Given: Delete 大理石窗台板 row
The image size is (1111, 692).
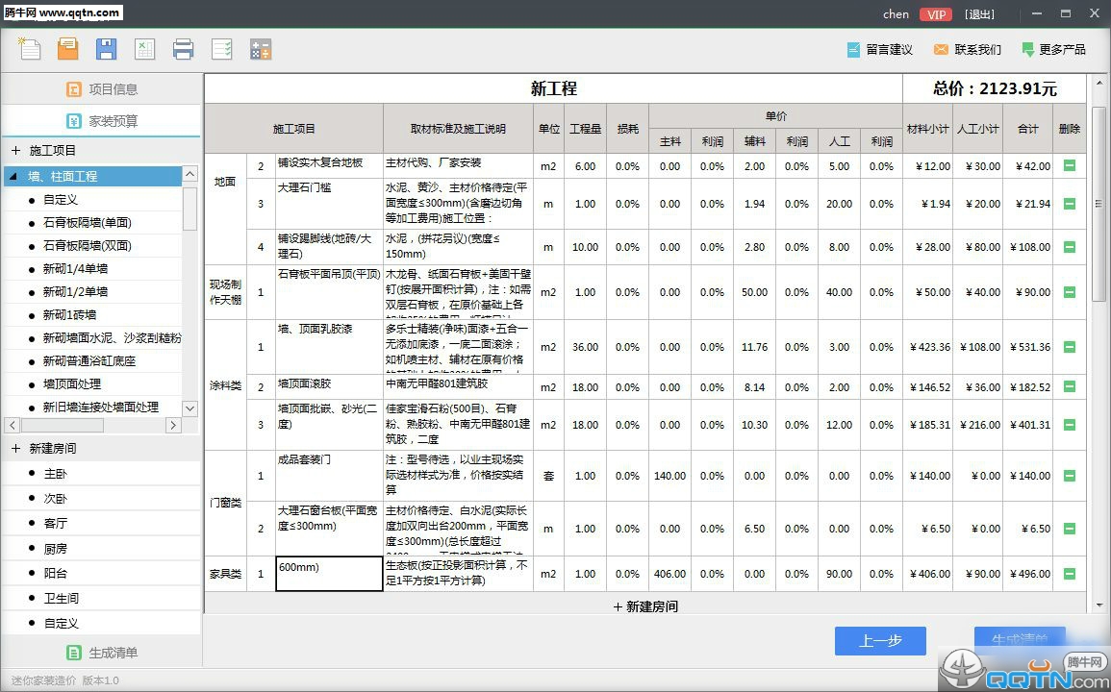Looking at the screenshot, I should [1070, 529].
